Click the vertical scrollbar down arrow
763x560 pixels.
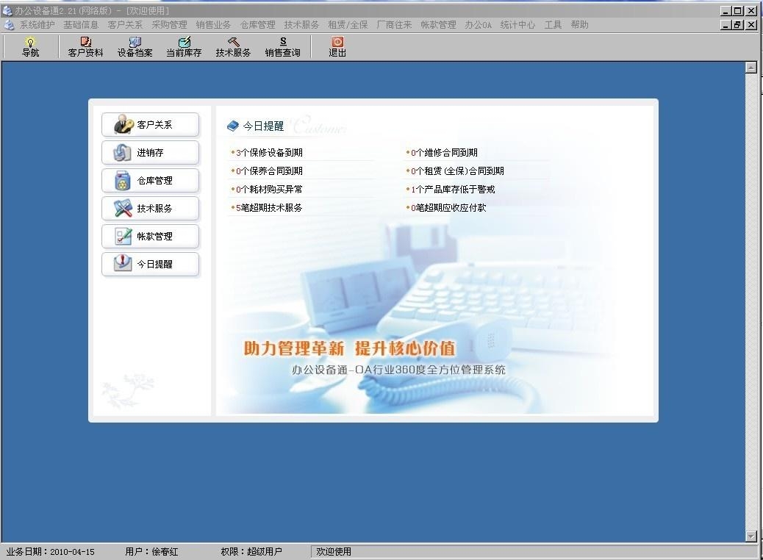[x=751, y=536]
